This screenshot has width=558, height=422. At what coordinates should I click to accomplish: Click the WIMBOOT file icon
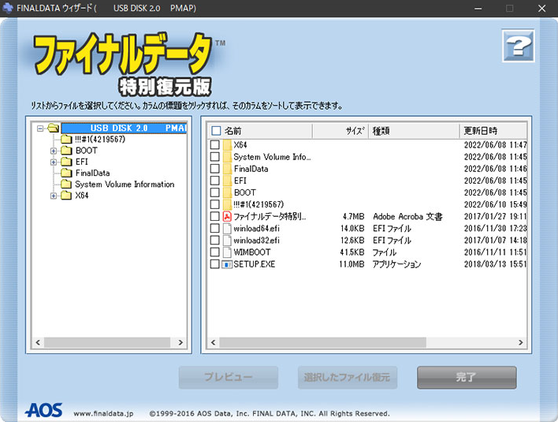tap(227, 252)
